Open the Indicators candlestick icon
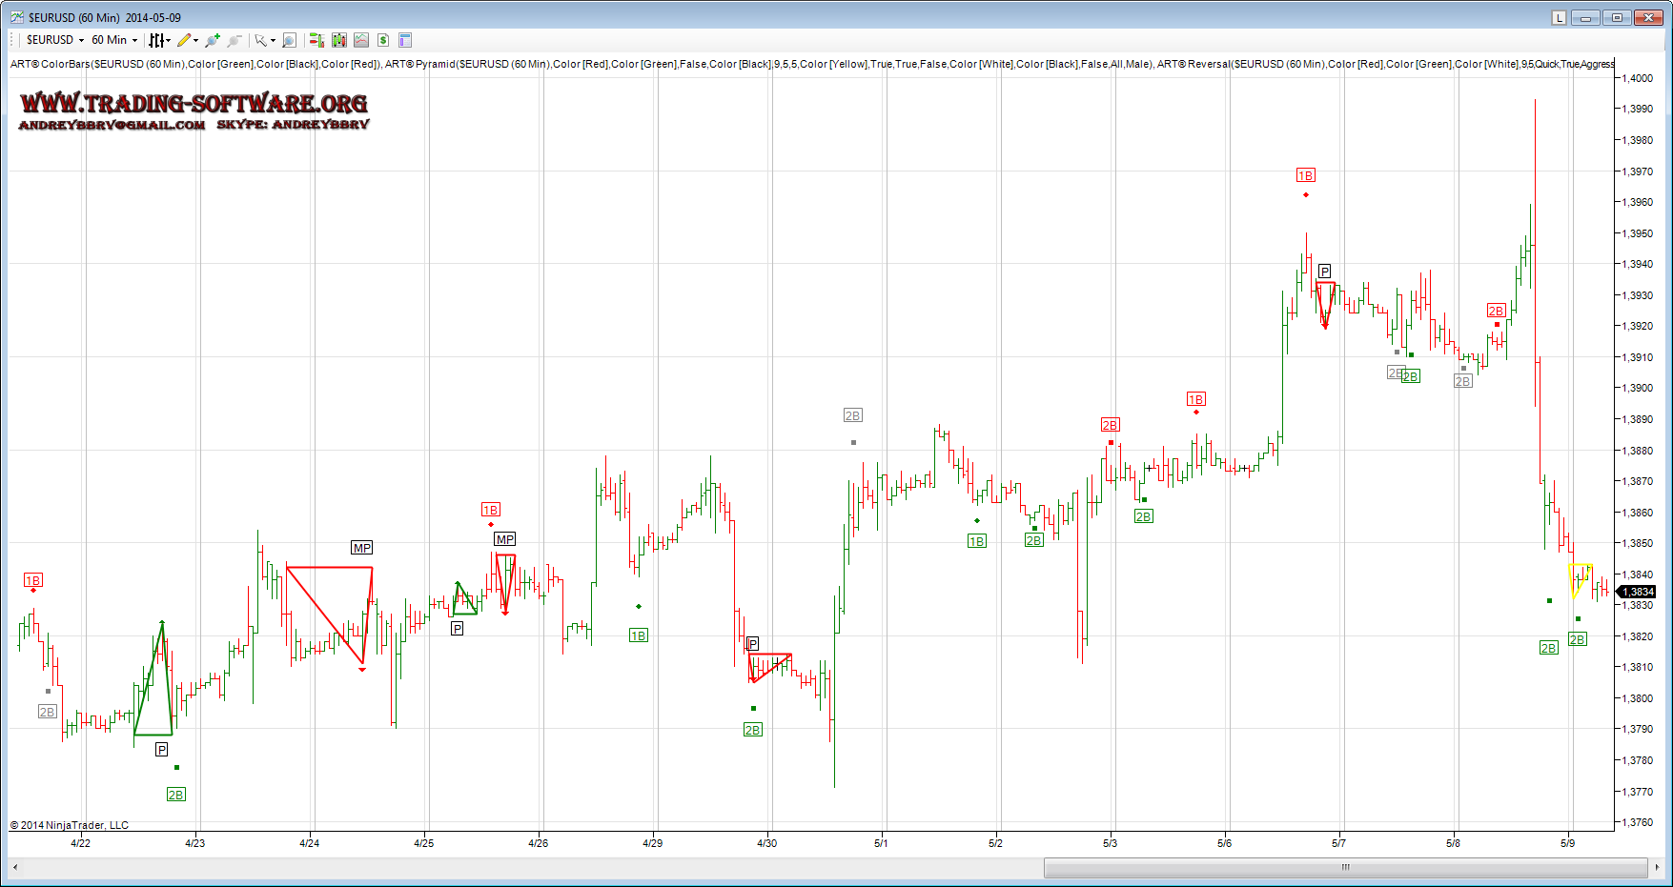Image resolution: width=1673 pixels, height=887 pixels. (339, 40)
